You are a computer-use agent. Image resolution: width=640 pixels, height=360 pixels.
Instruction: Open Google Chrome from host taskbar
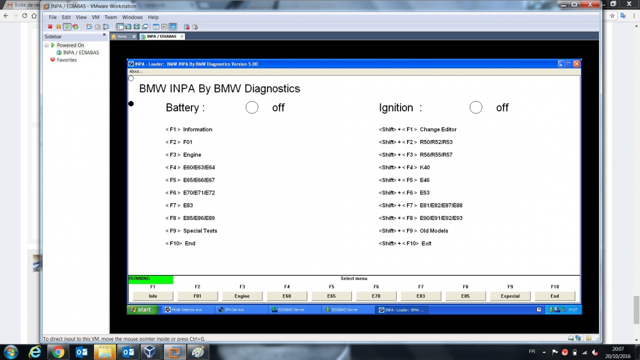[58, 352]
